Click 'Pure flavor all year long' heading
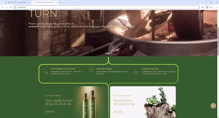Viewport: 219px width, 118px height. pyautogui.click(x=124, y=102)
